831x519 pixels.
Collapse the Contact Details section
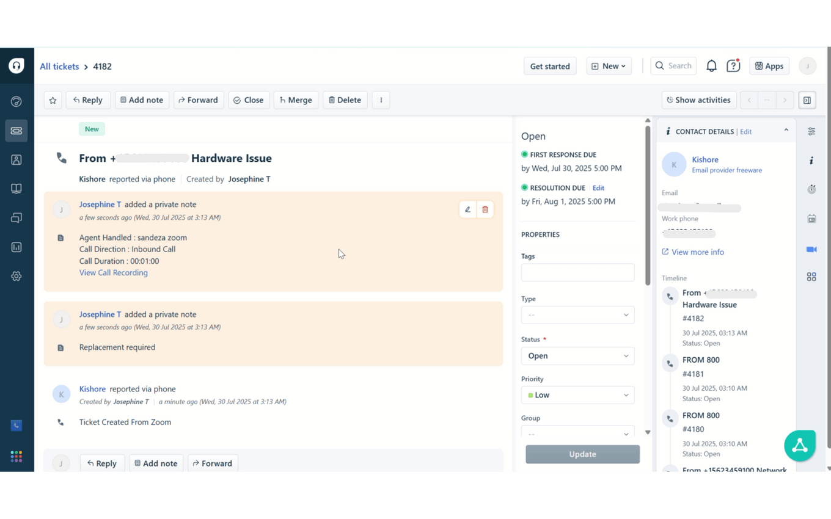786,130
